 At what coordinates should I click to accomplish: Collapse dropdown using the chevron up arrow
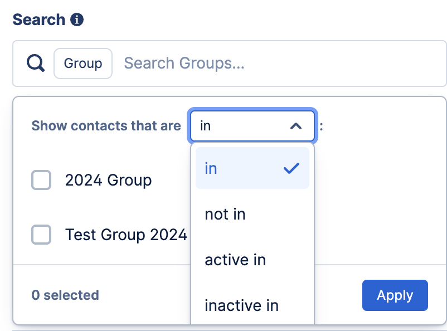[x=296, y=126]
